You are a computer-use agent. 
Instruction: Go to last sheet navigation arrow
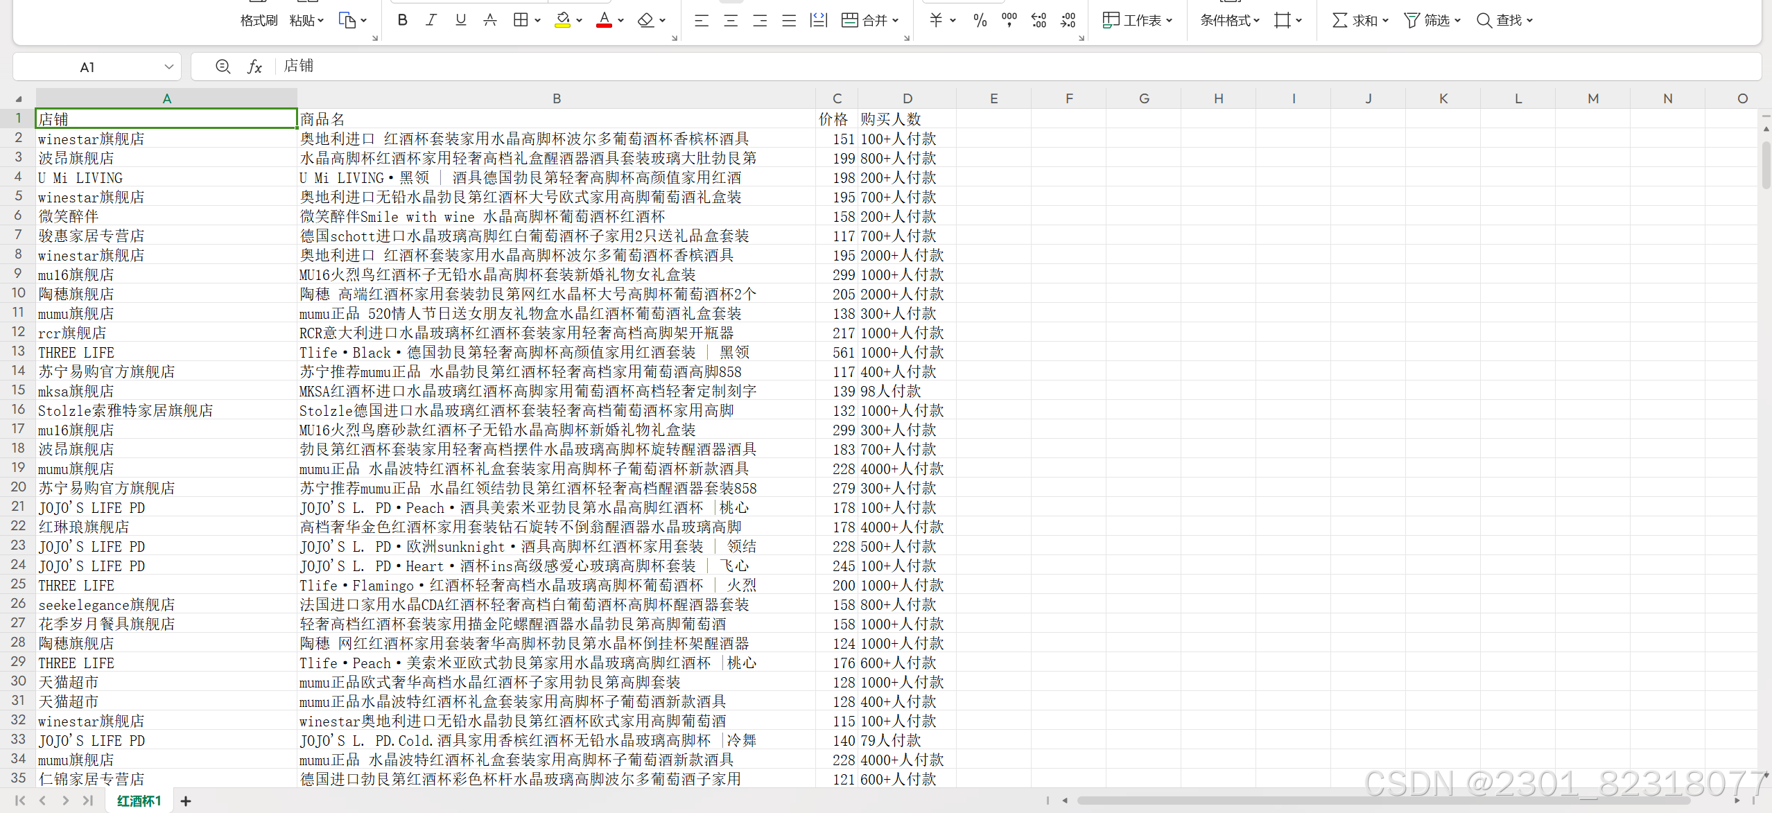coord(87,801)
